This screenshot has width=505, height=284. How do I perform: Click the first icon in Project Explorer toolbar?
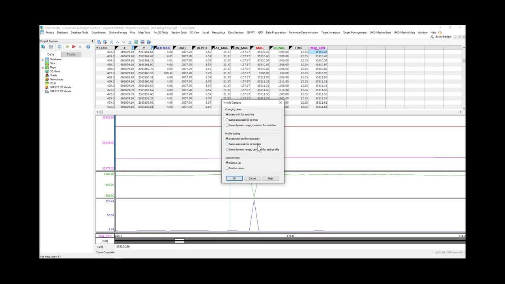point(43,47)
